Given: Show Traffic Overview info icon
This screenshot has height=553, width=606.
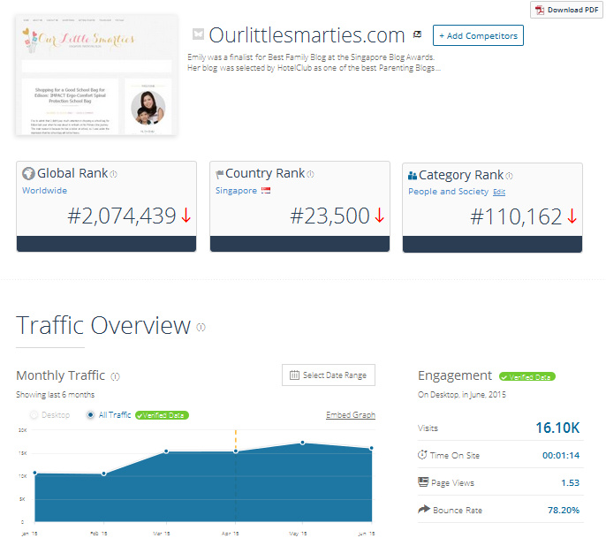Looking at the screenshot, I should [x=201, y=328].
